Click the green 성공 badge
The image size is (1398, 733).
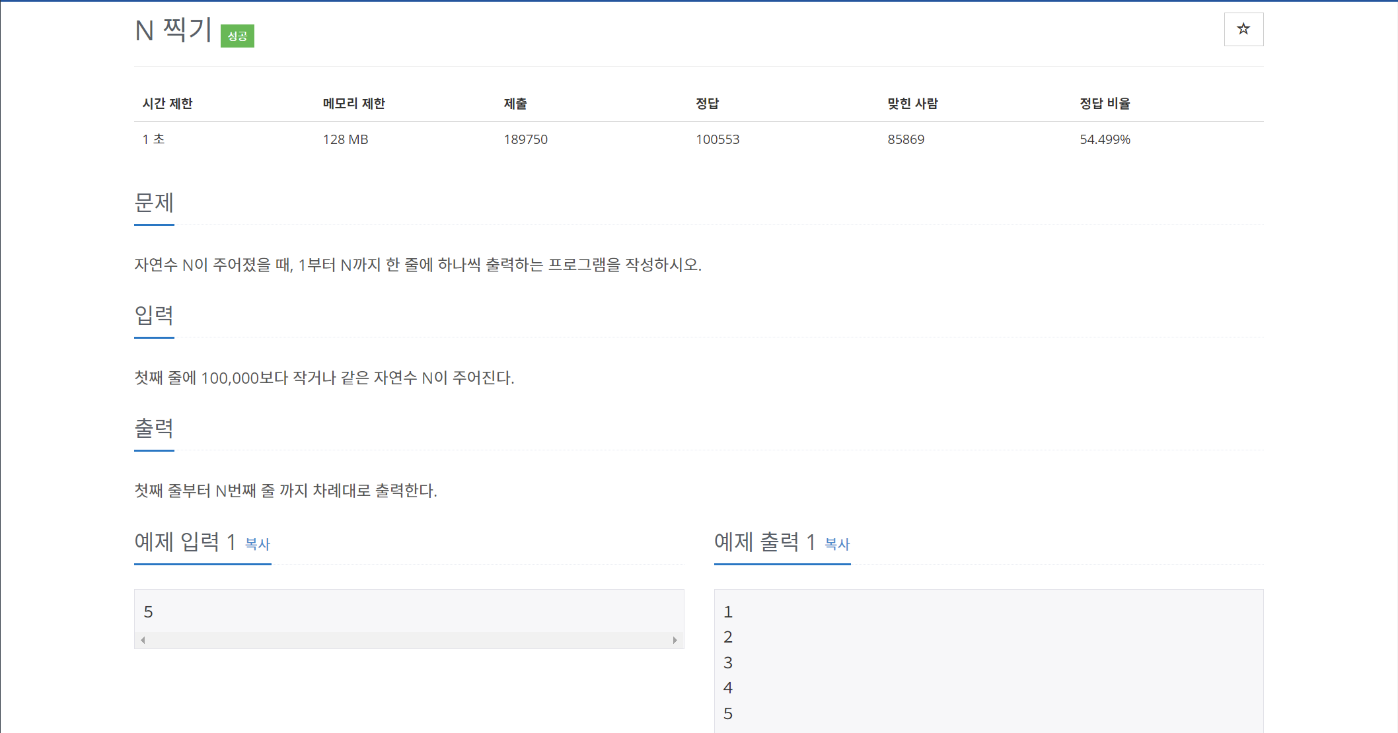tap(237, 36)
